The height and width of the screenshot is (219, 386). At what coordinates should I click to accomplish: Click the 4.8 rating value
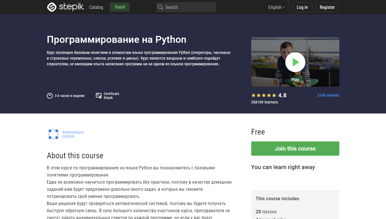pyautogui.click(x=283, y=95)
